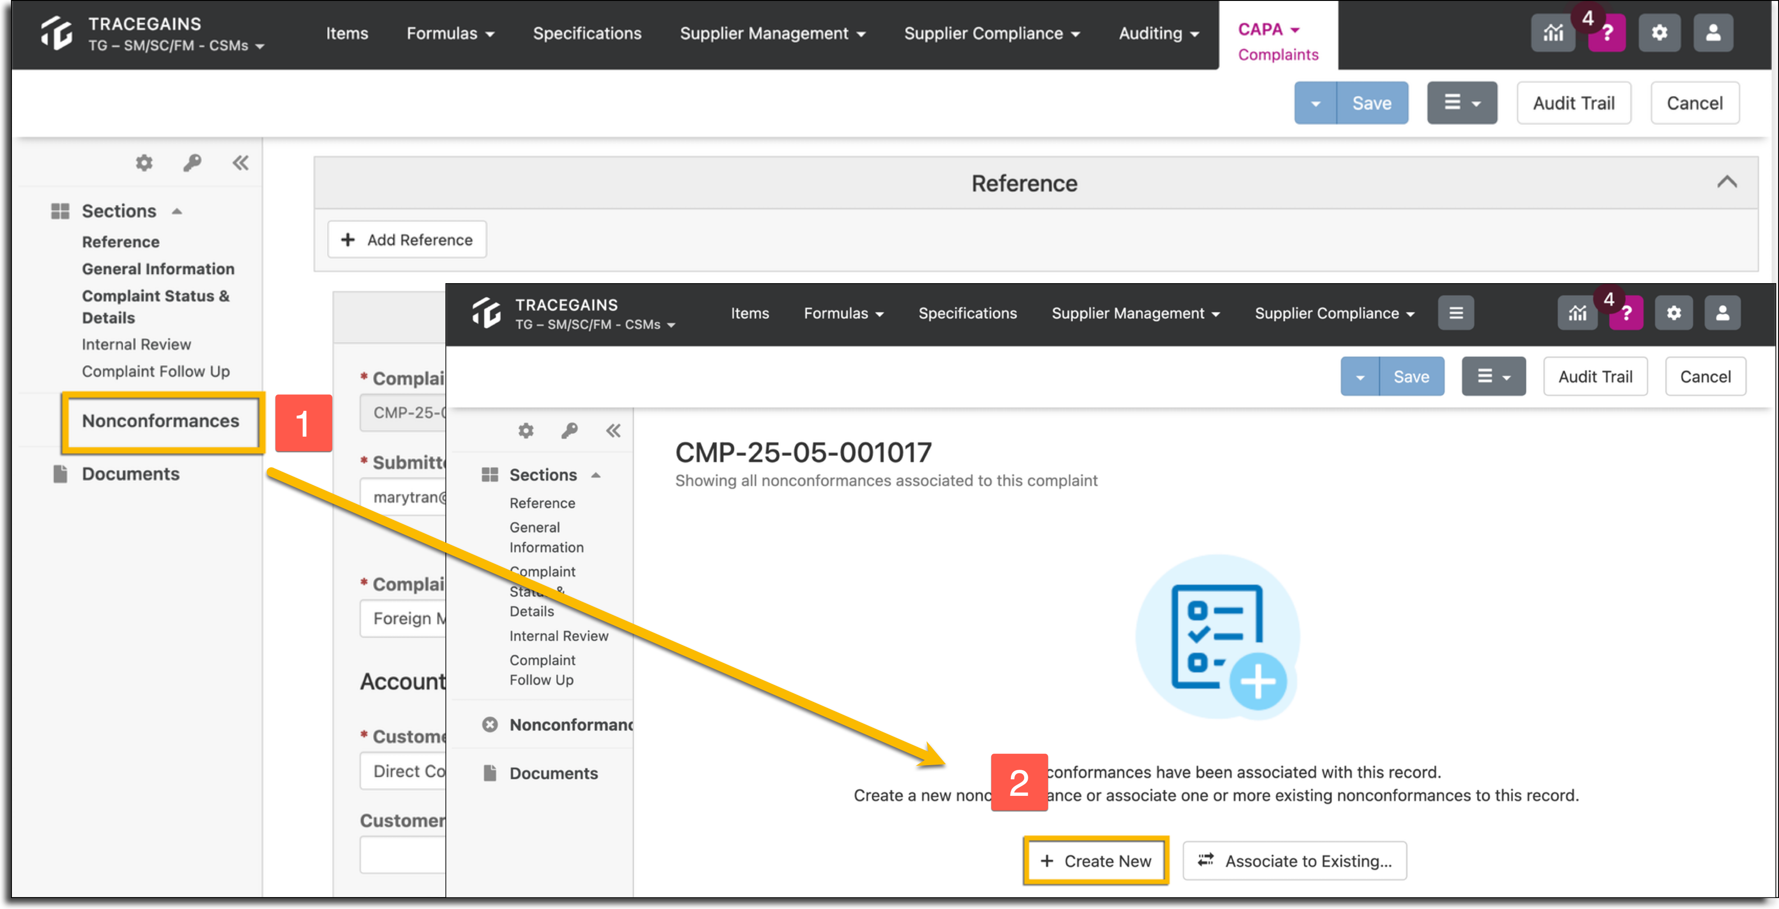Viewport: 1779px width, 909px height.
Task: Click Associate to Existing button
Action: [x=1295, y=861]
